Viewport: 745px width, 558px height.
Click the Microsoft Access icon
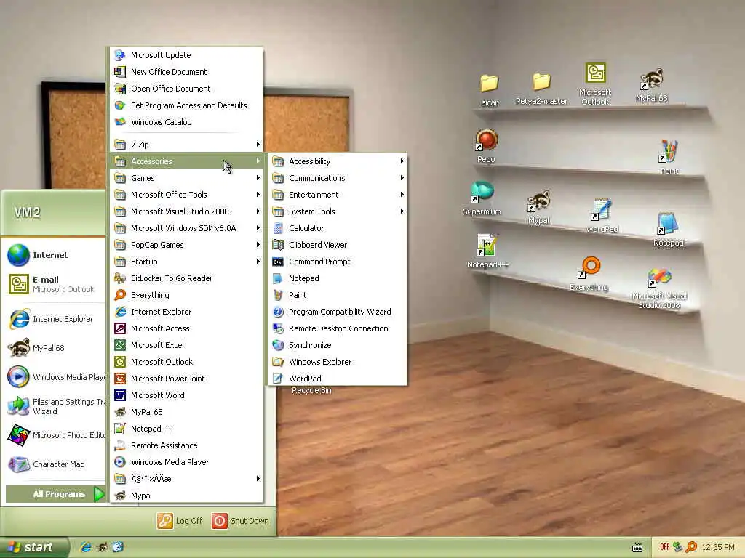[120, 328]
